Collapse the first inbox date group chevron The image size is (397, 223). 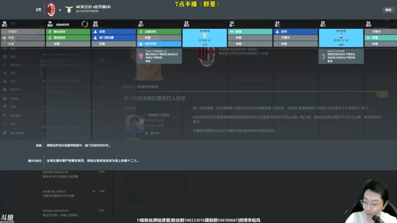point(104,55)
